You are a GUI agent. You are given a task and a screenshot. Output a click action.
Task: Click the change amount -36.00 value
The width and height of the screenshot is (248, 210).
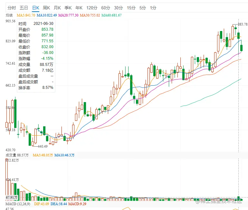point(48,53)
